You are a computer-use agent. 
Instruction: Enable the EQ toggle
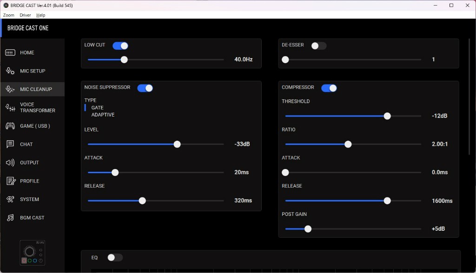(115, 258)
